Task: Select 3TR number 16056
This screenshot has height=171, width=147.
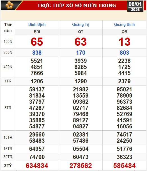Action: click(124, 126)
